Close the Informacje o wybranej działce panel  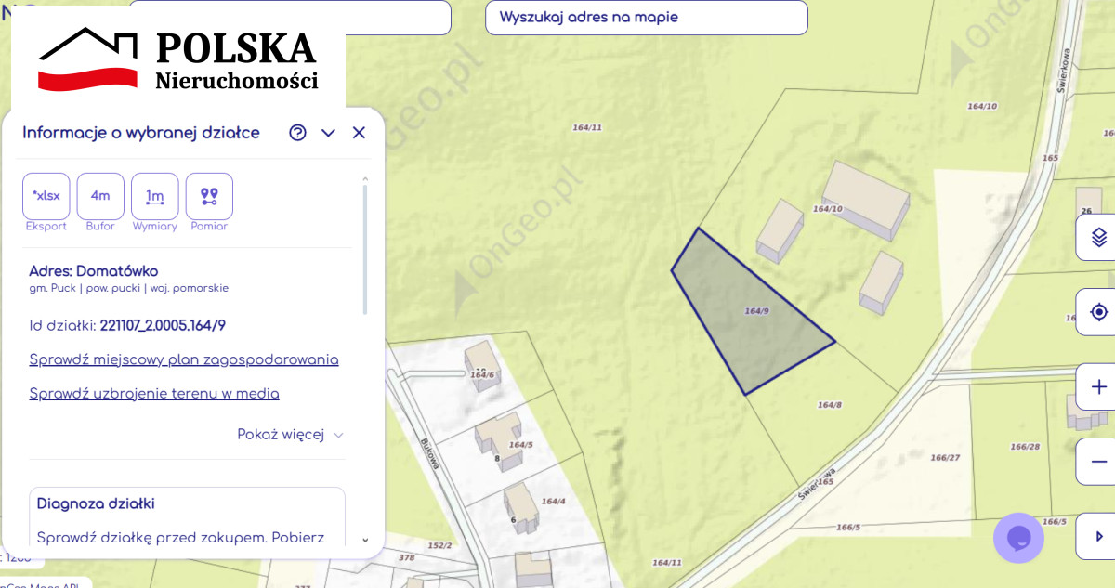pos(359,133)
